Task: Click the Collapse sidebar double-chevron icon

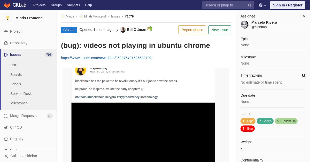Action: [x=6, y=156]
